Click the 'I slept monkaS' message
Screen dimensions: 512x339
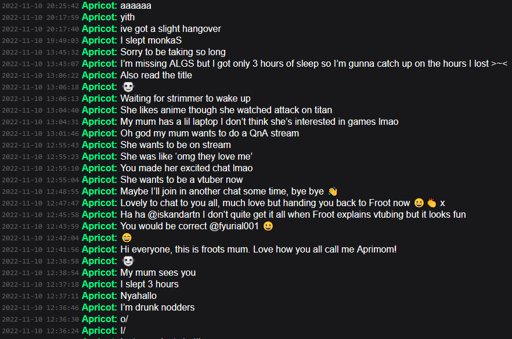[151, 41]
